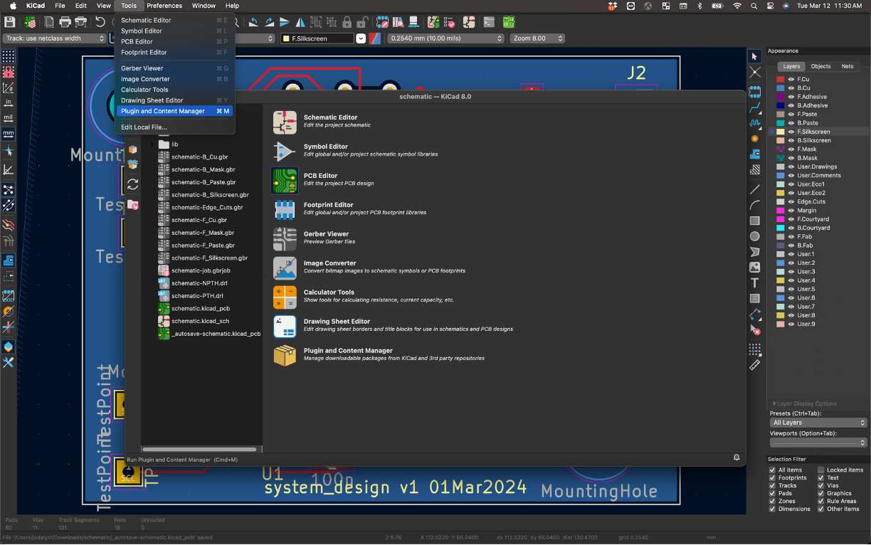
Task: Expand the lib folder in project tree
Action: [152, 144]
